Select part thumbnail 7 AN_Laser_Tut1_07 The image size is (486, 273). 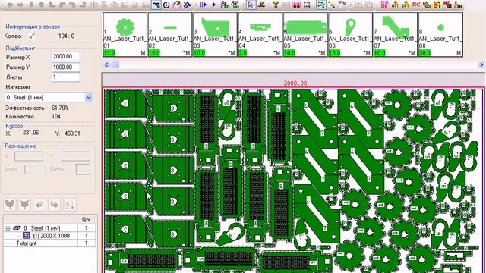pyautogui.click(x=396, y=35)
